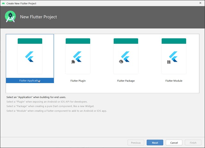Pick the Flutter Module project card
This screenshot has height=148, width=205.
[174, 58]
